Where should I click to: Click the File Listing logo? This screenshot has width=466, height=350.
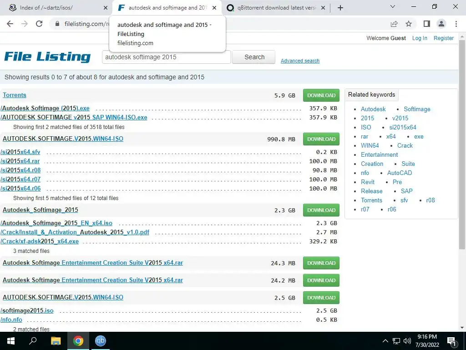(x=47, y=57)
